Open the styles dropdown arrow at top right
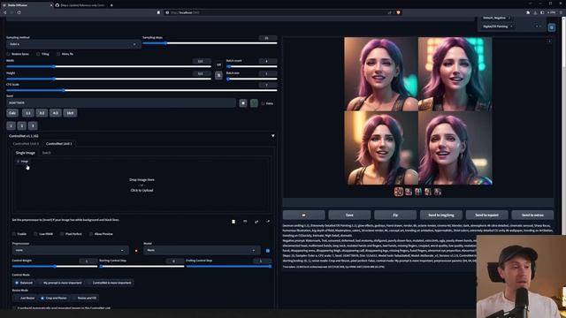Image resolution: width=566 pixels, height=318 pixels. pyautogui.click(x=540, y=26)
